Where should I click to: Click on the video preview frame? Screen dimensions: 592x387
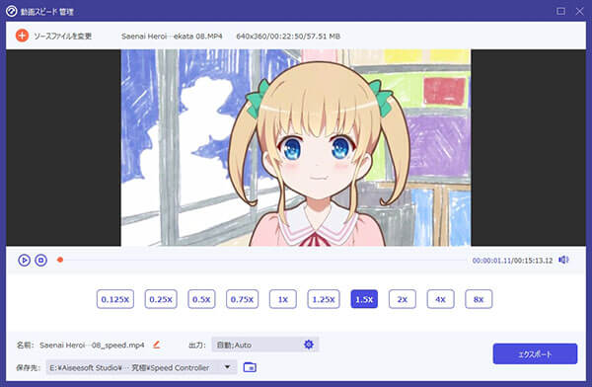click(296, 148)
